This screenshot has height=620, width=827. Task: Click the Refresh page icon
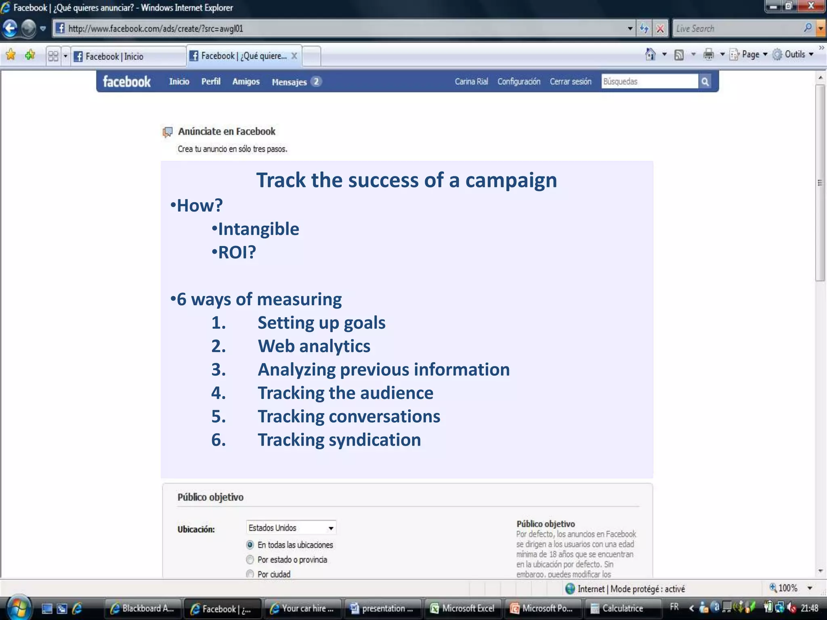[644, 28]
